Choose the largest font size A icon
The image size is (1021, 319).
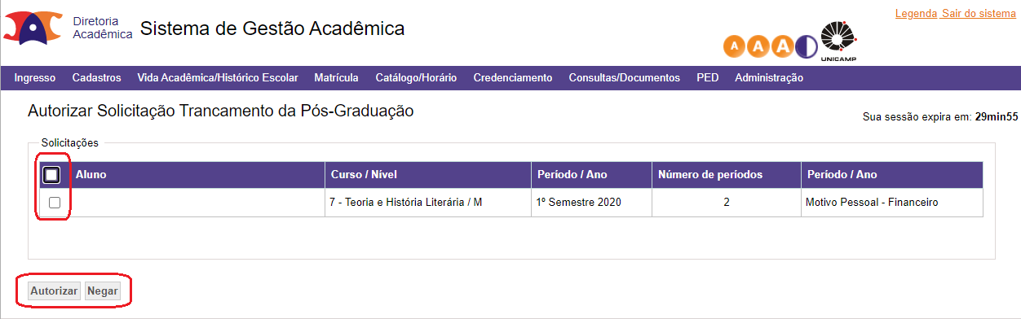pos(783,46)
